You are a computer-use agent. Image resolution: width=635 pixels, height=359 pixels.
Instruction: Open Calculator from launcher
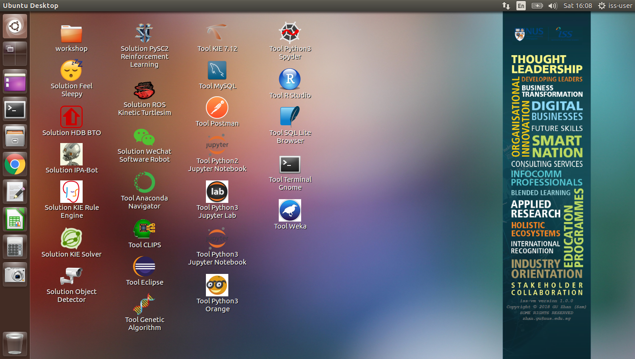coord(15,247)
